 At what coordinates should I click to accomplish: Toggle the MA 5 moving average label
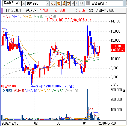[7, 16]
